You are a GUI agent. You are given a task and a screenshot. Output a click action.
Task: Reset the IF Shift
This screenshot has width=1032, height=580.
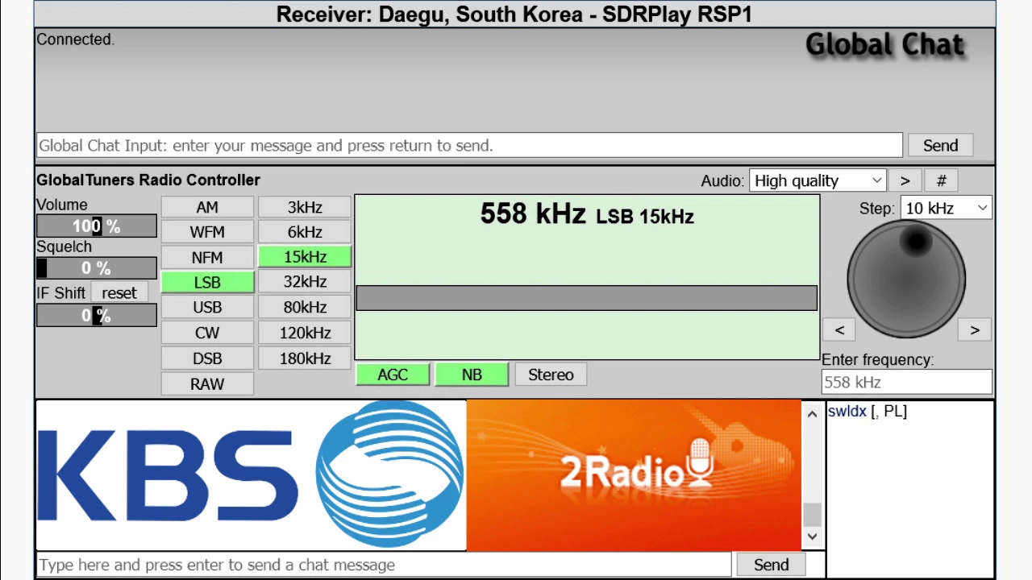tap(119, 292)
